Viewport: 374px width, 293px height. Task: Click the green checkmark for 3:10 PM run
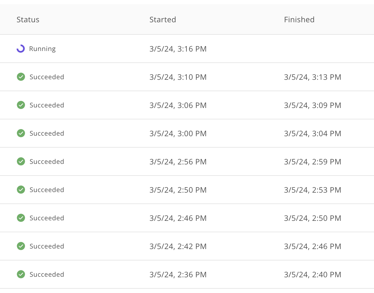pos(21,77)
